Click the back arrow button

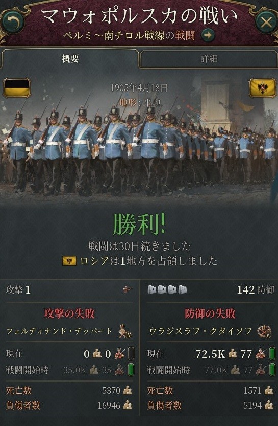point(12,22)
